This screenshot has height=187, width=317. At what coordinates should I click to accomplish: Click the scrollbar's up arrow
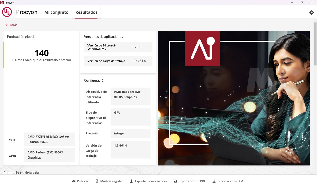tap(315, 21)
